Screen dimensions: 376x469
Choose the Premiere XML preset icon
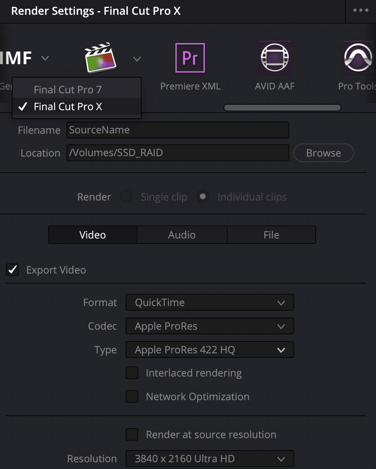point(190,58)
